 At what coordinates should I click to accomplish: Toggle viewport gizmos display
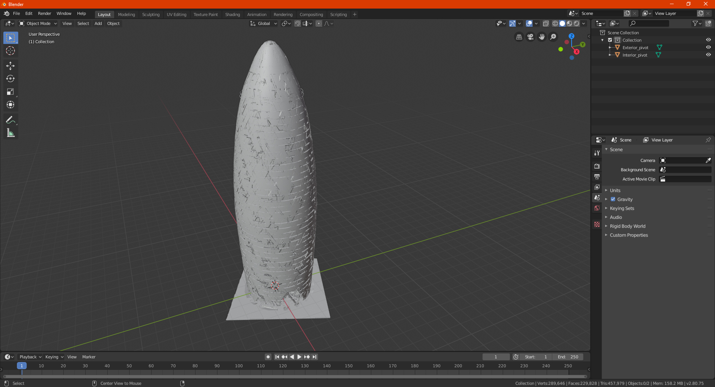[x=512, y=23]
